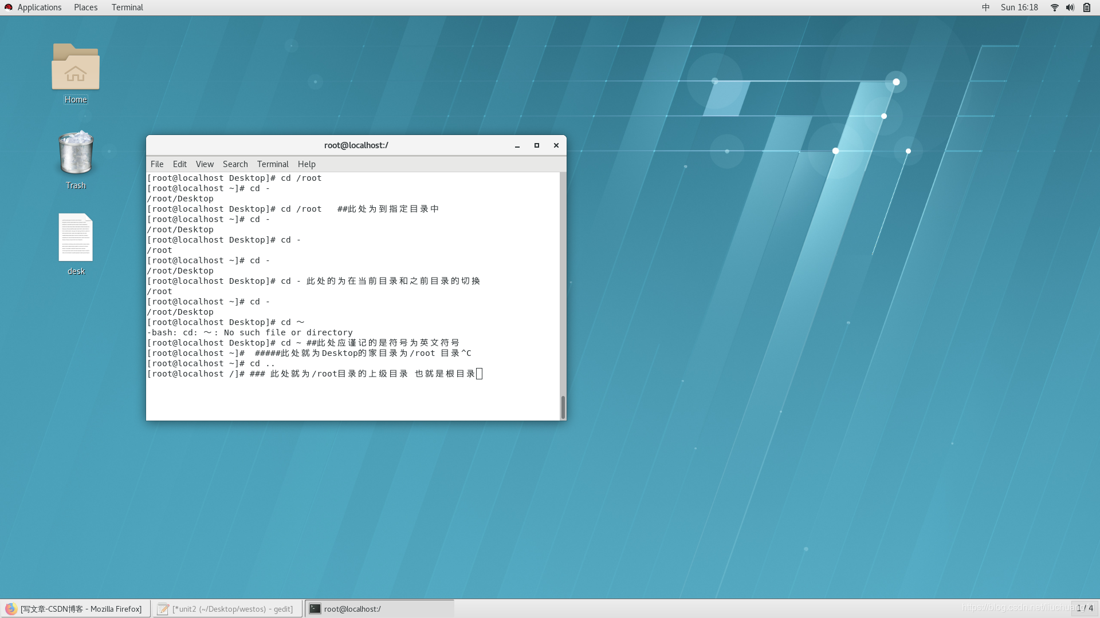Open the Home folder desktop icon

pyautogui.click(x=76, y=67)
